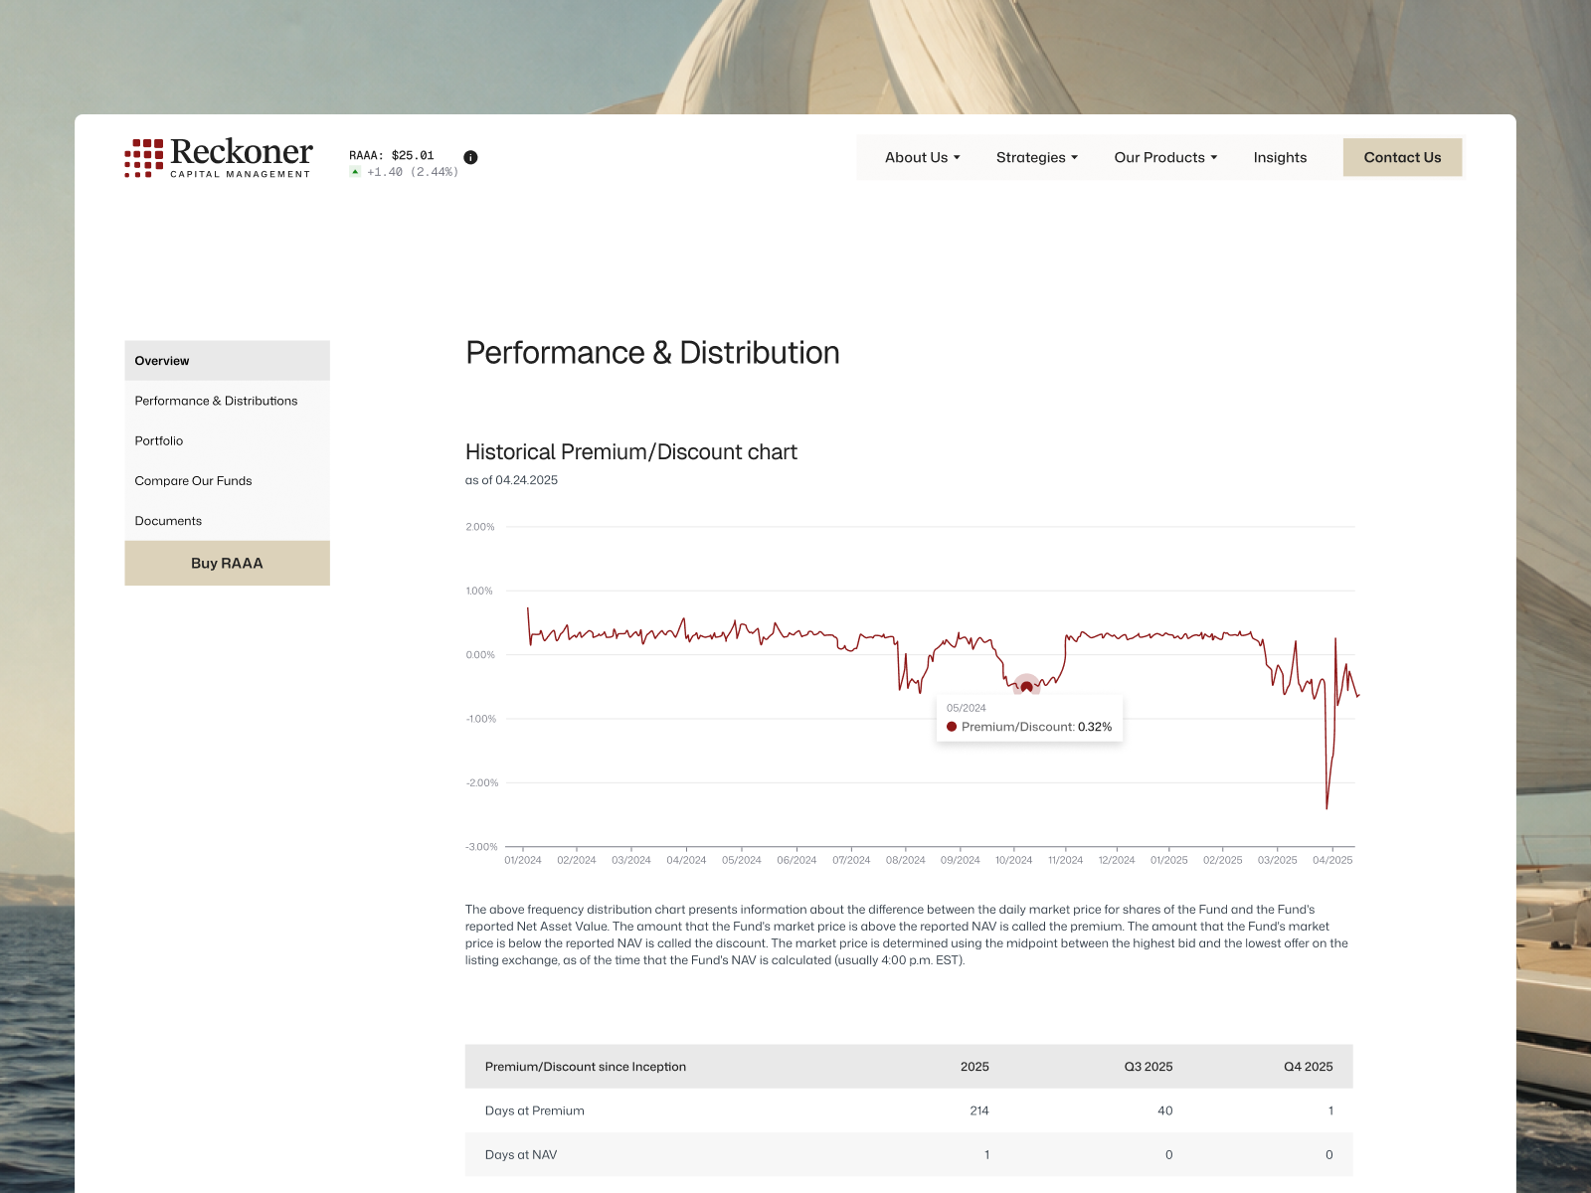Screen dimensions: 1591x1193
Task: Click the Historical Premium/Discount chart heading
Action: [x=631, y=452]
